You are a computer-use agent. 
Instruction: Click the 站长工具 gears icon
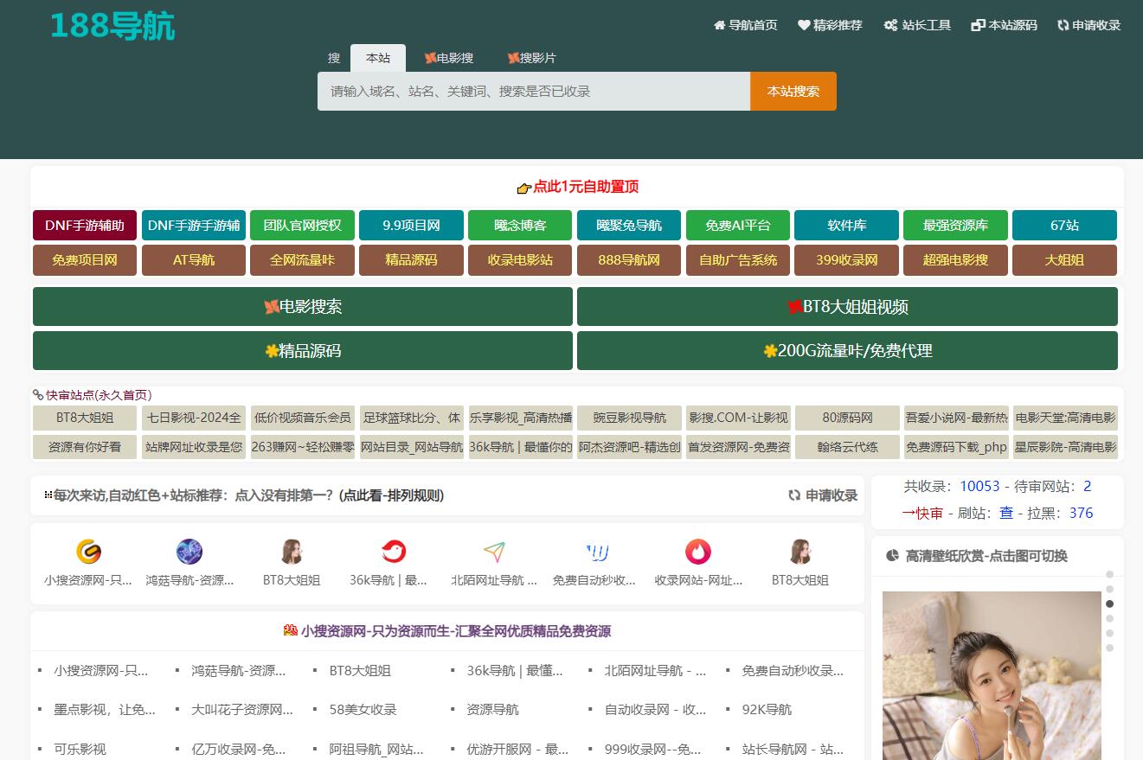click(890, 25)
